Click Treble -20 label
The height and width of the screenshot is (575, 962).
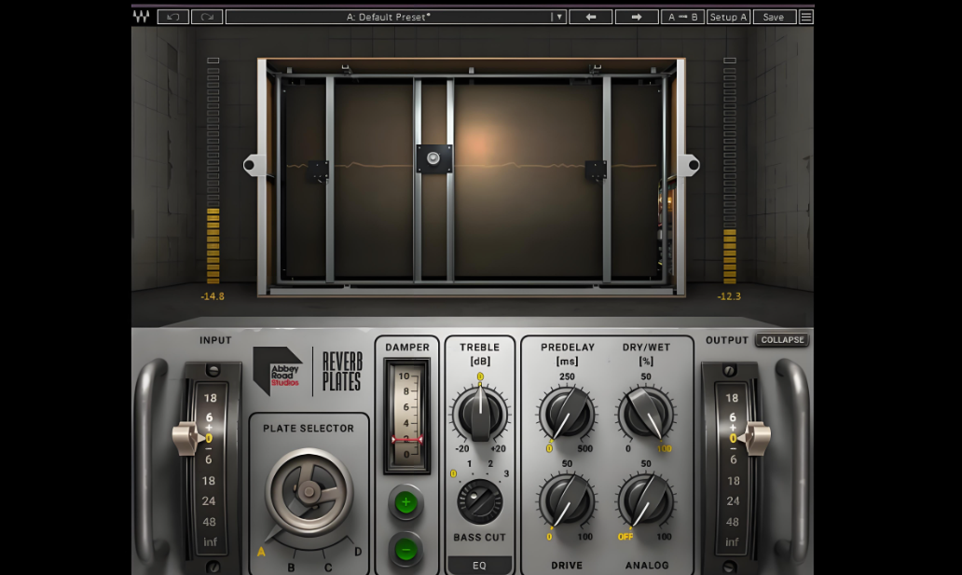[462, 449]
